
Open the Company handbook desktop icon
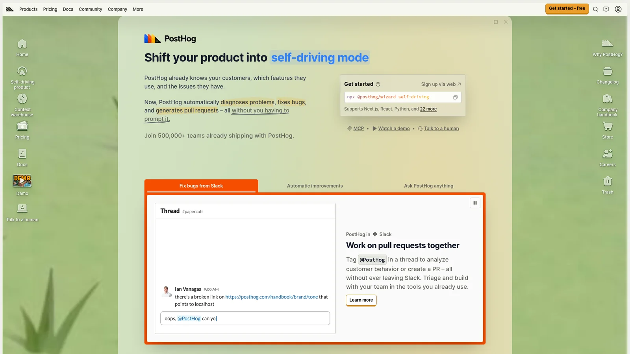click(608, 105)
